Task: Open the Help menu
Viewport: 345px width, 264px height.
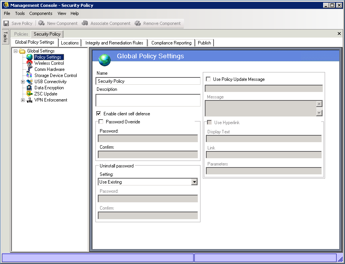Action: coord(75,13)
